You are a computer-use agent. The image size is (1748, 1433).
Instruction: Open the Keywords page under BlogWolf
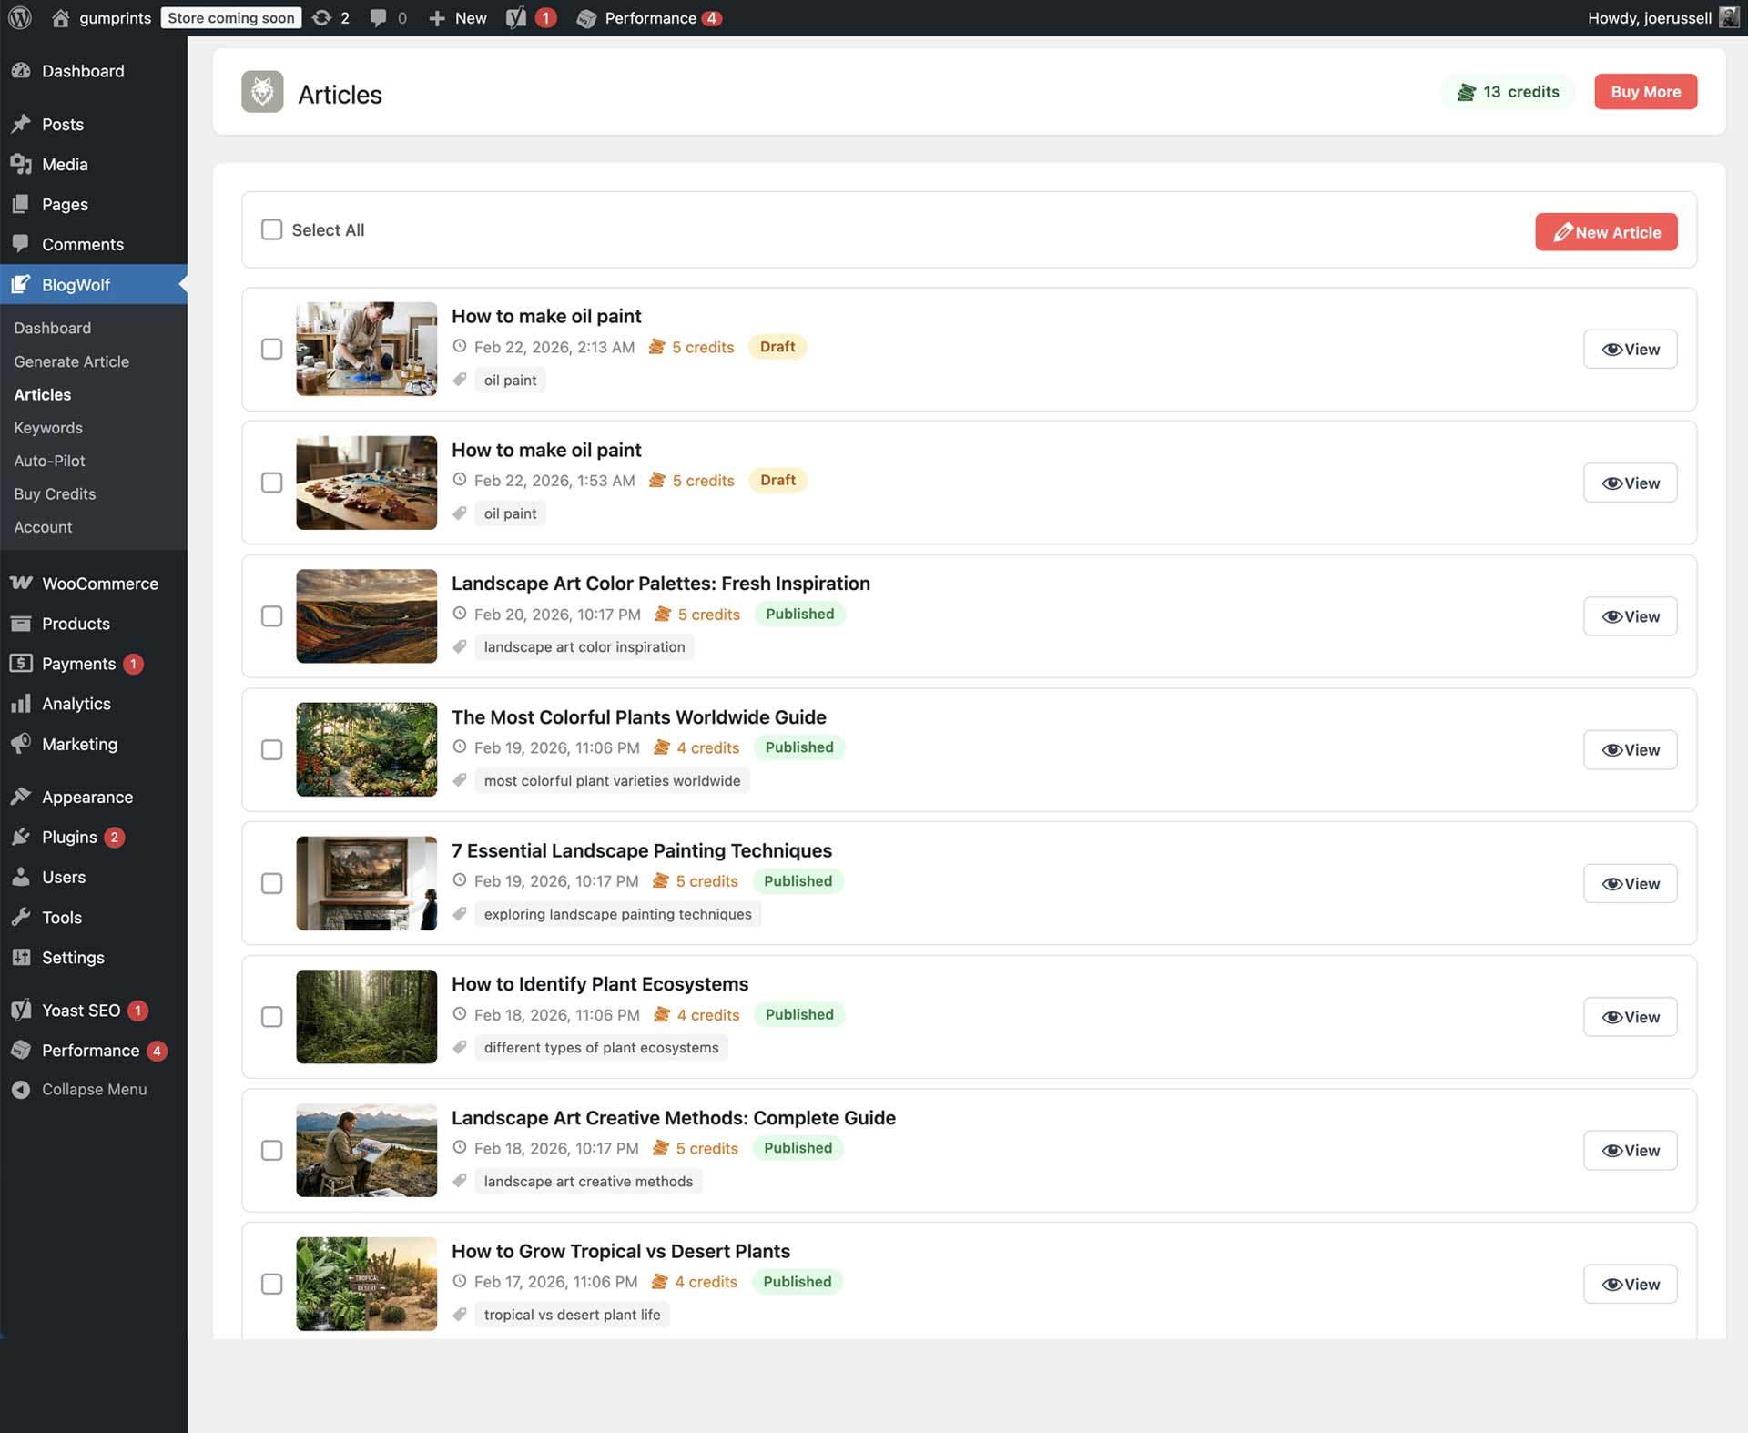pyautogui.click(x=47, y=427)
